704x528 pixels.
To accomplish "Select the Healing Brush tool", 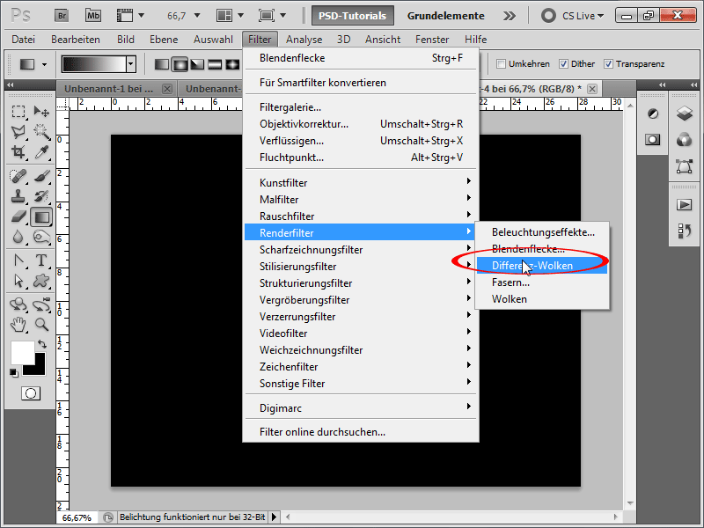I will pos(18,176).
